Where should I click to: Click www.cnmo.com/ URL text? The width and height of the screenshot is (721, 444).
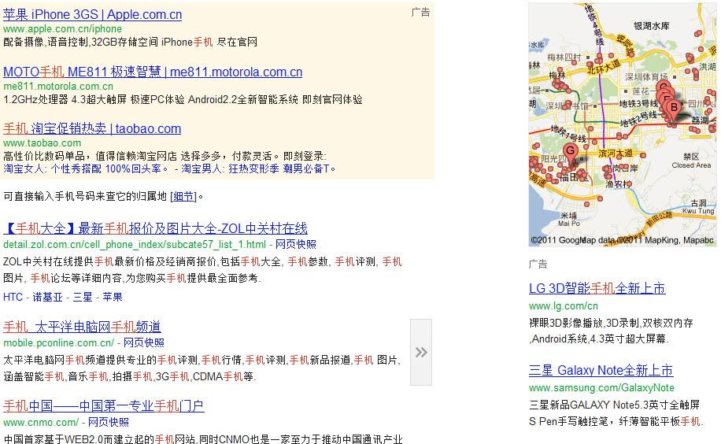click(41, 422)
